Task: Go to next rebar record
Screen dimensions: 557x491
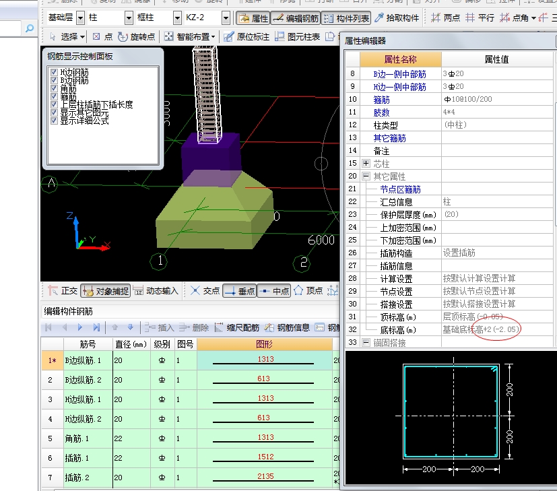Action: 80,327
